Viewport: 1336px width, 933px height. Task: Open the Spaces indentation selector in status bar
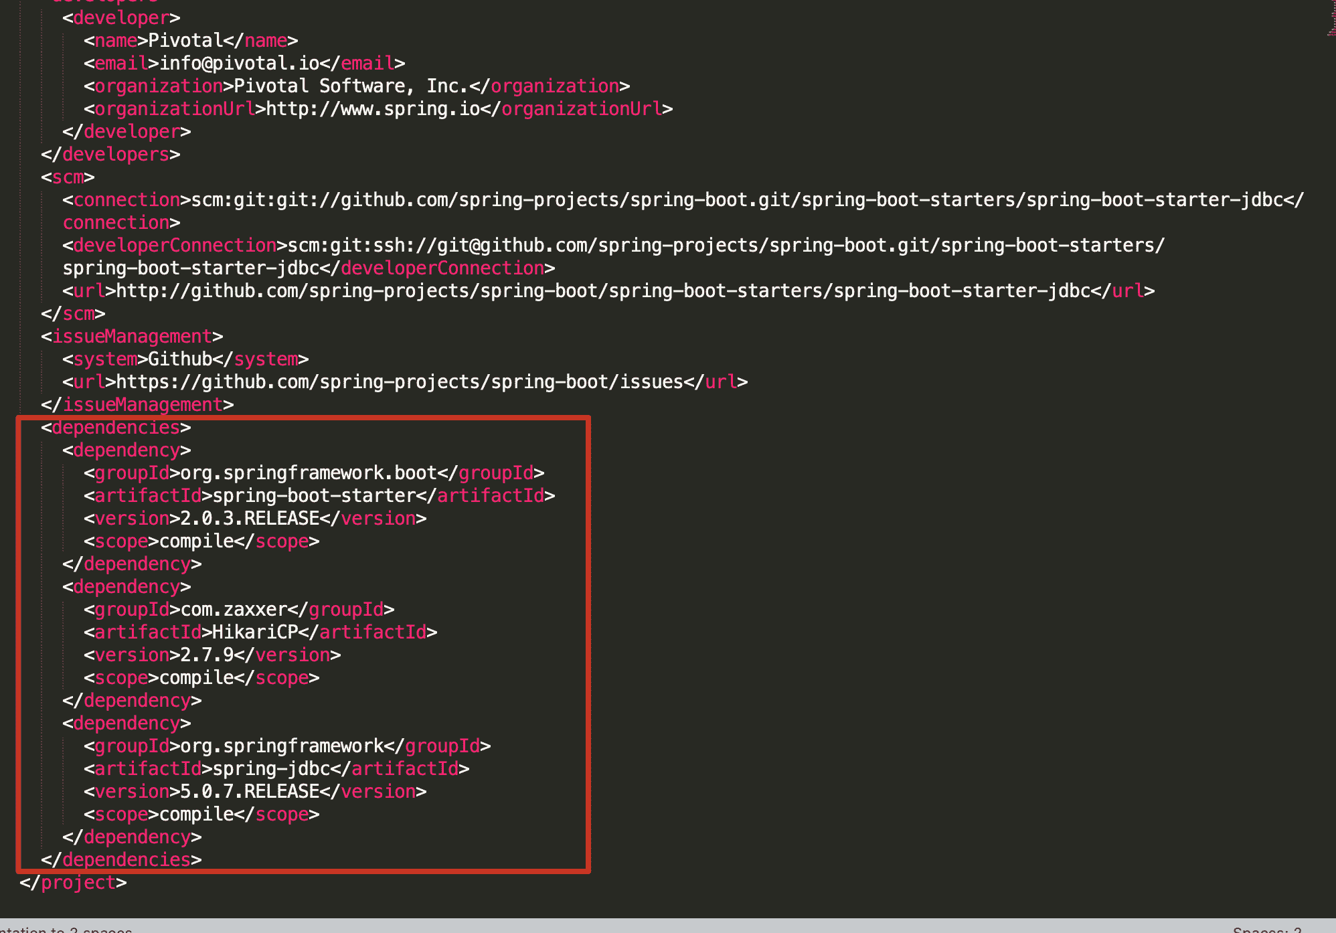click(1266, 929)
